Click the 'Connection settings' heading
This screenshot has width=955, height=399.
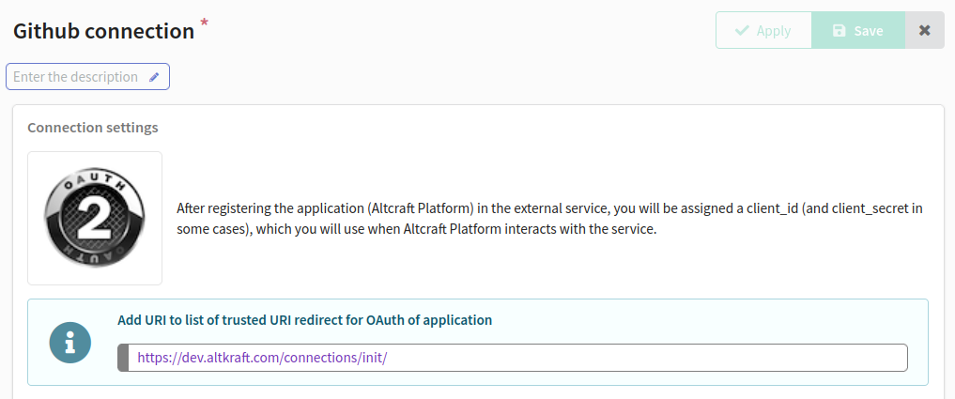pyautogui.click(x=93, y=128)
